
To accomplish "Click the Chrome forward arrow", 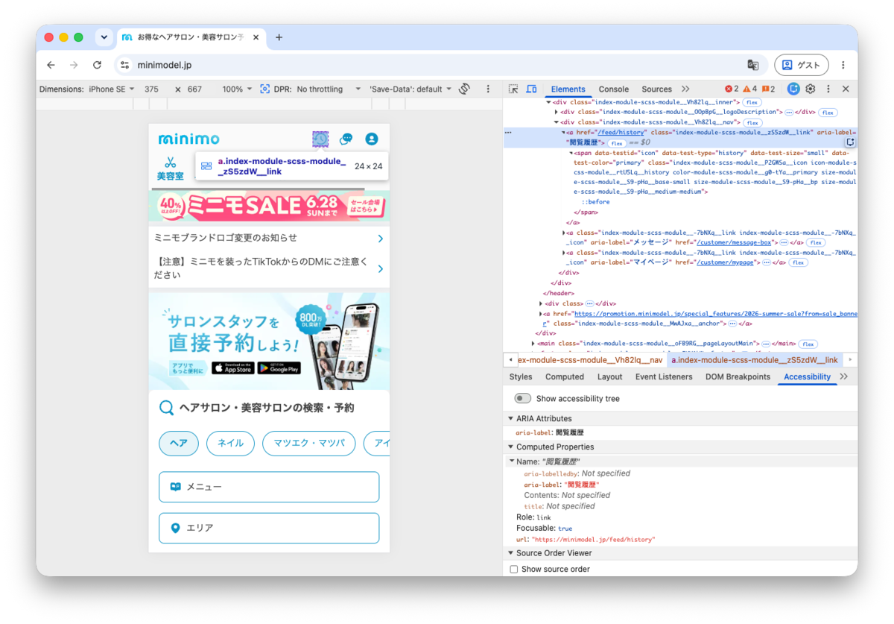I will [74, 65].
